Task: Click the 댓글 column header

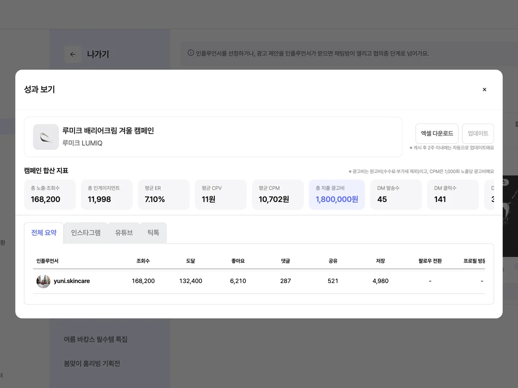Action: tap(285, 261)
